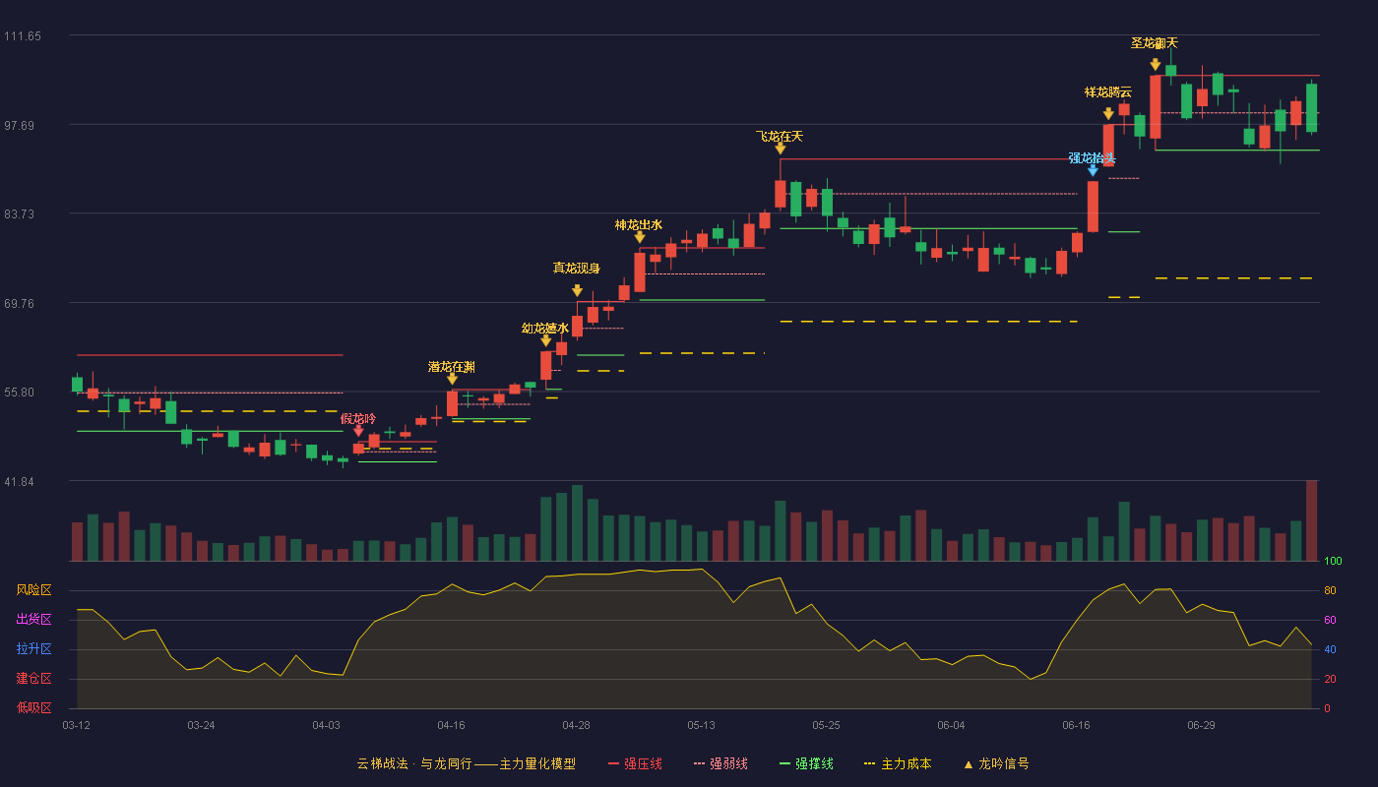Click the arrow marker beneath 飞龙在天

(780, 149)
